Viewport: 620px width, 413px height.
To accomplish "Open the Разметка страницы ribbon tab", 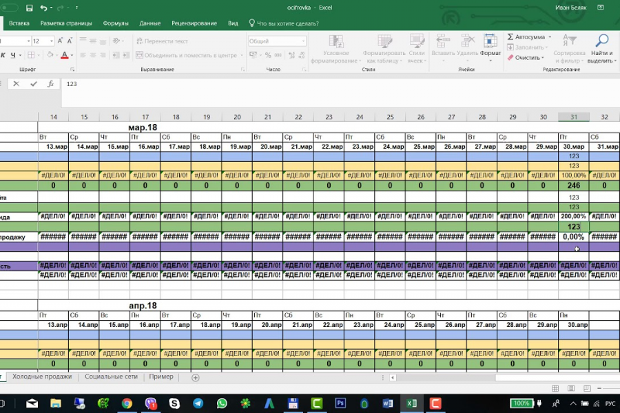I will [x=66, y=23].
